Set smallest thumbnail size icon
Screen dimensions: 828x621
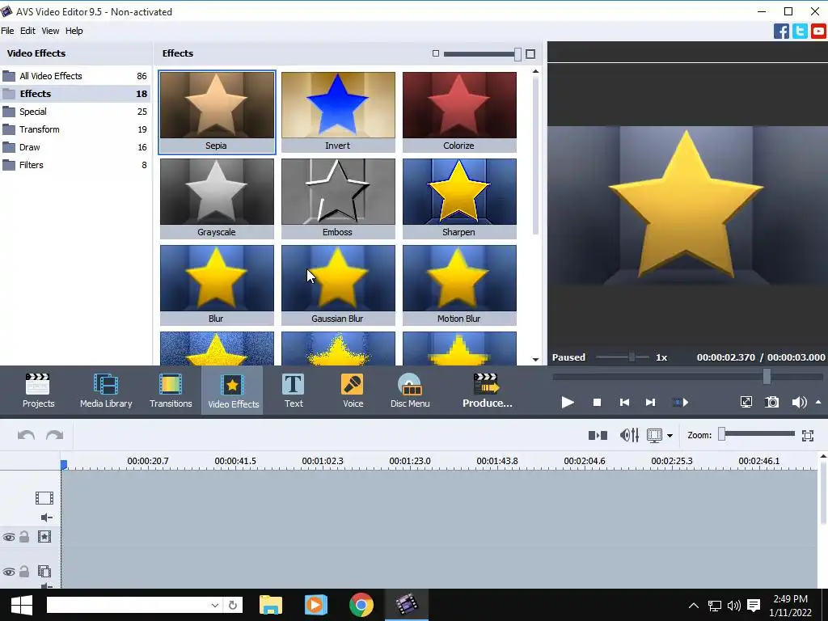436,53
